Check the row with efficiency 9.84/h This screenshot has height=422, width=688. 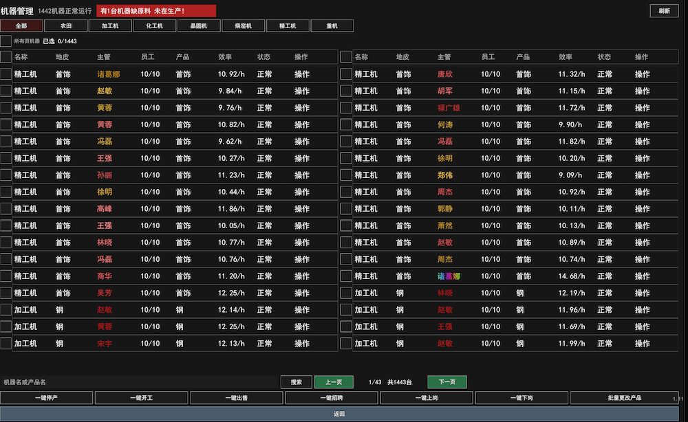click(x=6, y=91)
